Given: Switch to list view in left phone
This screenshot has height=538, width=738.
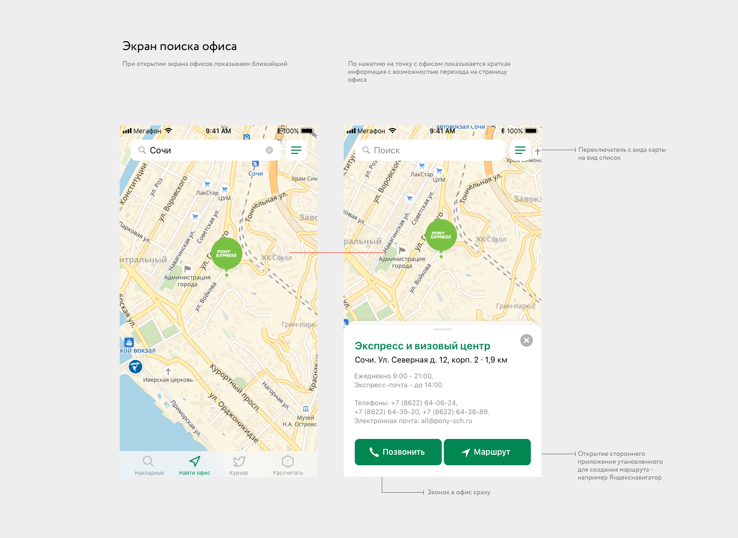Looking at the screenshot, I should click(296, 150).
